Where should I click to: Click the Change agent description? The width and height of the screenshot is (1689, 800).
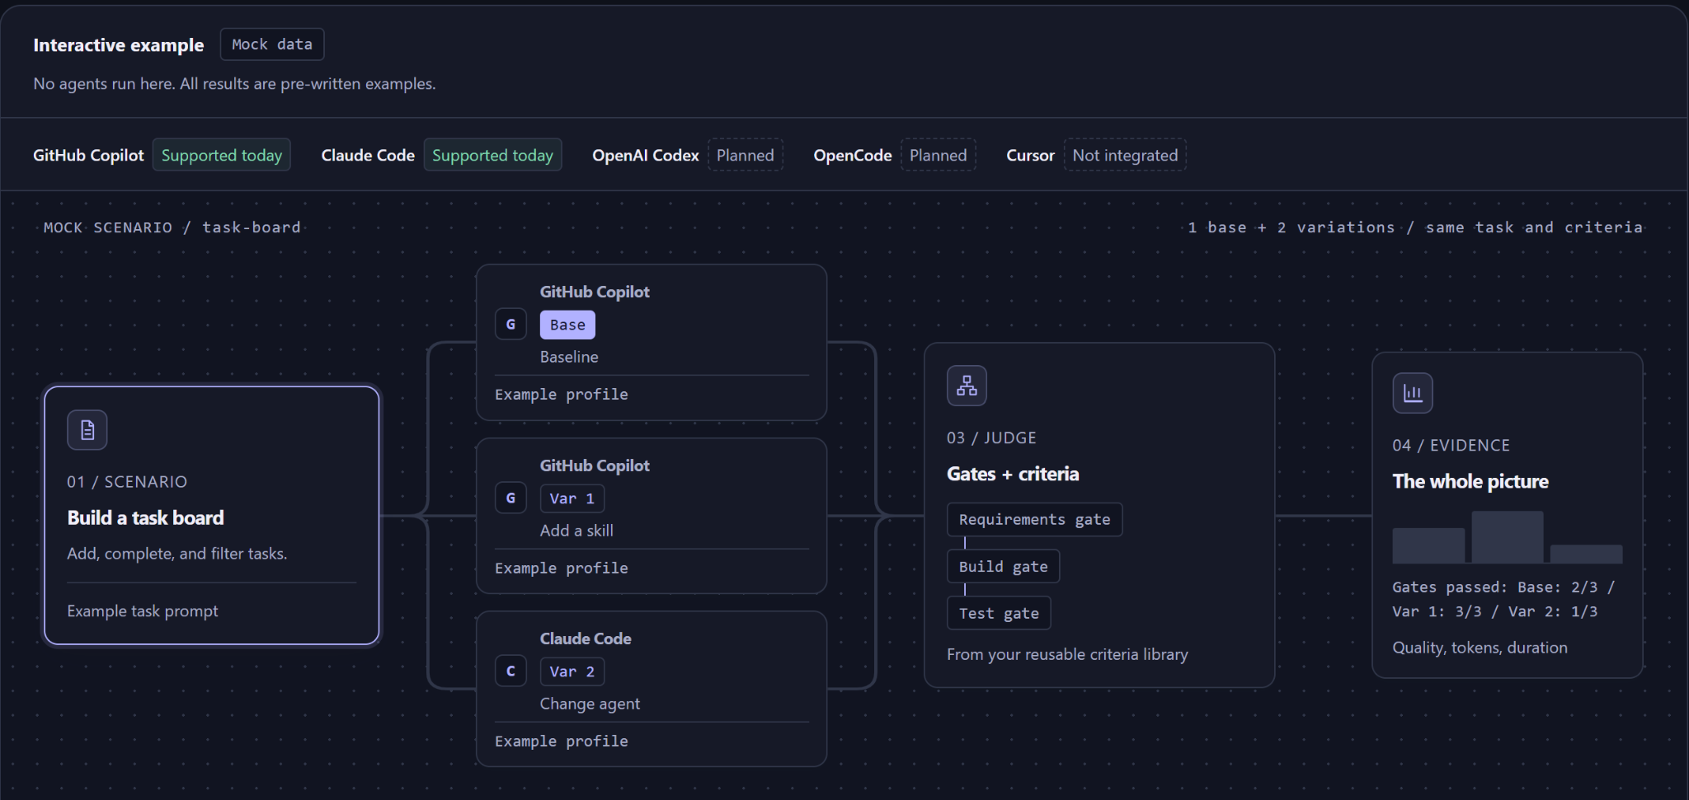[590, 704]
